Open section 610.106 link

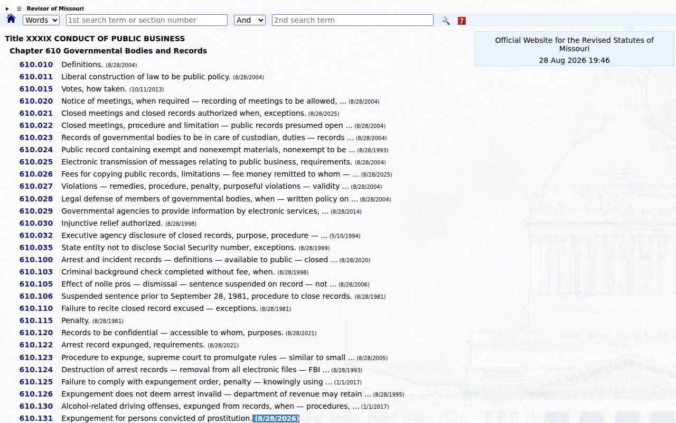point(36,296)
